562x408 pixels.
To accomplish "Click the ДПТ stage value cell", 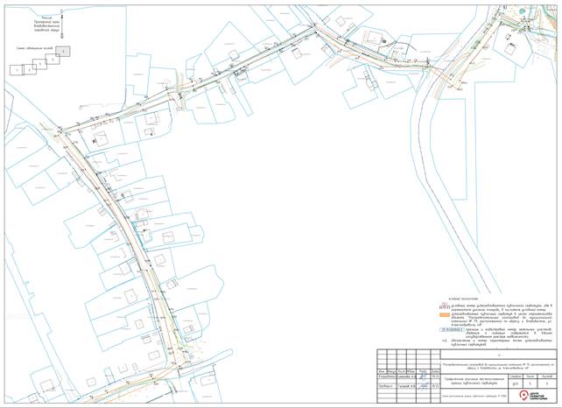I will click(516, 383).
